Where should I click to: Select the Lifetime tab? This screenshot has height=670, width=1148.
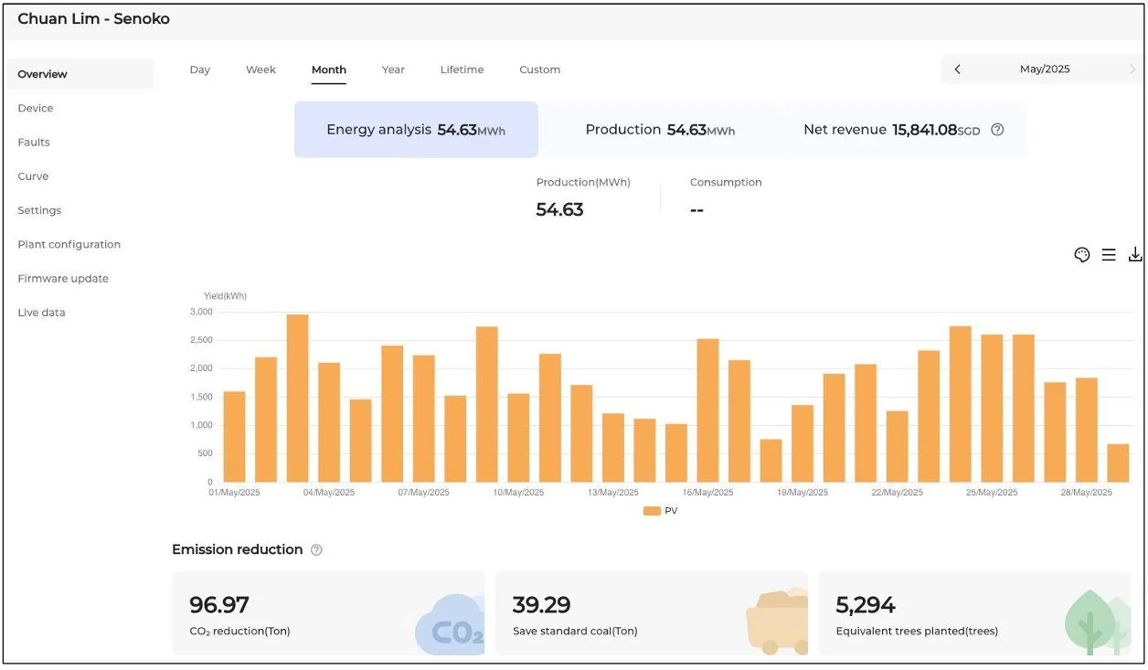pyautogui.click(x=462, y=69)
